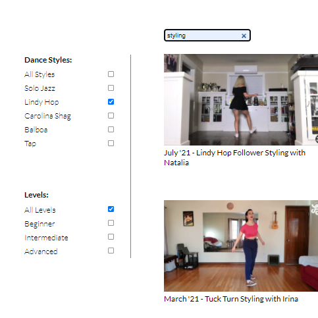
Task: Open July '21 Lindy Hop Follower Styling title link
Action: (234, 158)
